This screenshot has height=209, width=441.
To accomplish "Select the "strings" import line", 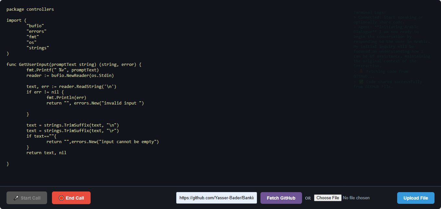I will 38,48.
